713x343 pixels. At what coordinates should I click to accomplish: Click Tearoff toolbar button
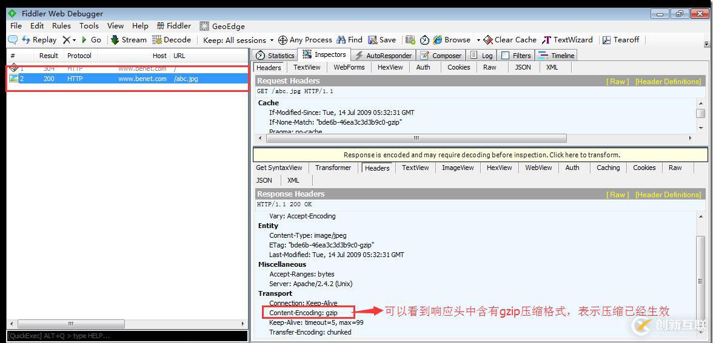click(x=621, y=40)
